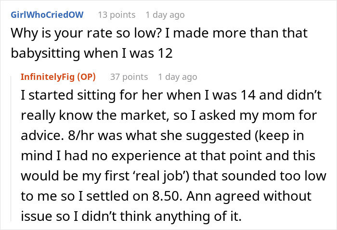Open timestamp on GirlWhoCriedOW's comment
Viewport: 337px width, 230px height.
click(x=165, y=15)
